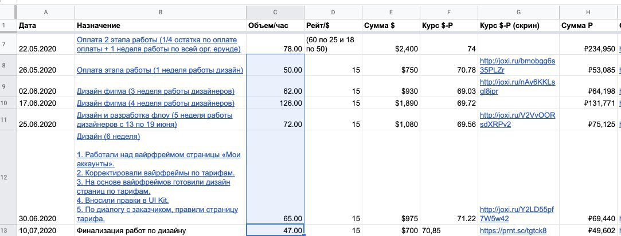Select sum cell $750
Viewport: 621px width, 236px height.
pyautogui.click(x=390, y=65)
